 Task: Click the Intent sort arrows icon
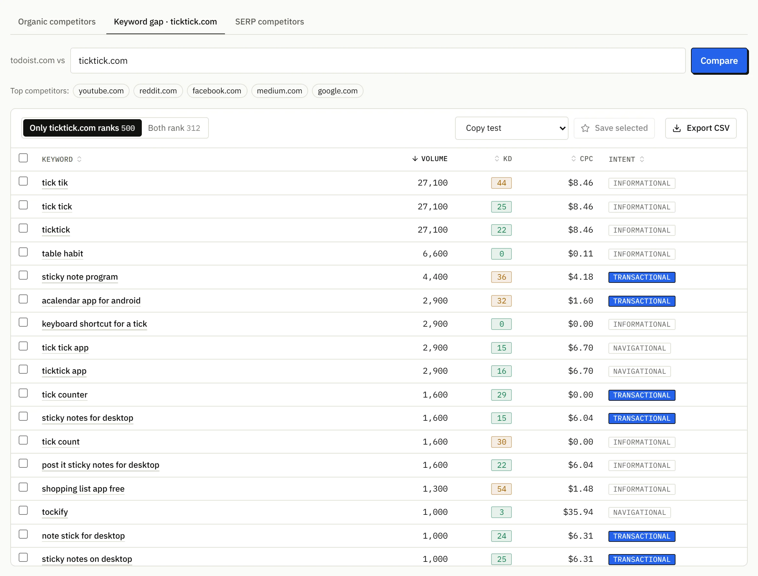pyautogui.click(x=642, y=159)
